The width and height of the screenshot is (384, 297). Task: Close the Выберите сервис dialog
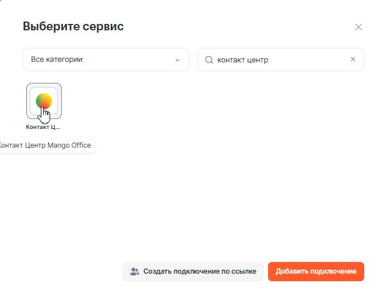pos(358,27)
